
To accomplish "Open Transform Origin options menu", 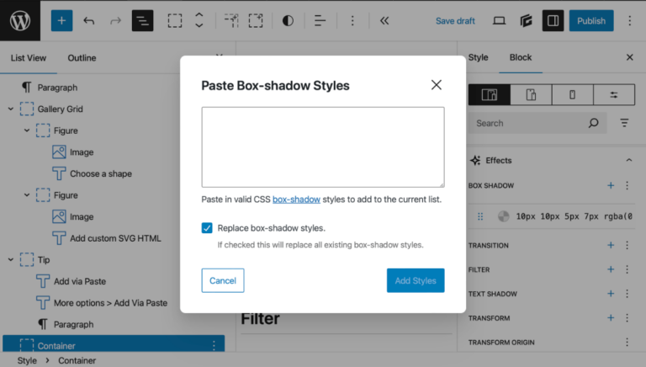I will (x=627, y=343).
